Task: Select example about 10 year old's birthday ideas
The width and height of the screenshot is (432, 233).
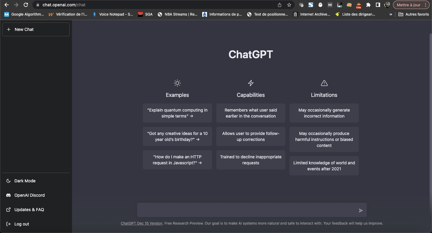Action: (x=177, y=136)
